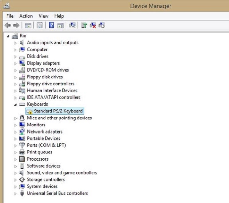The width and height of the screenshot is (229, 203).
Task: Select Standard PS/2 Keyboard device
Action: (x=58, y=111)
